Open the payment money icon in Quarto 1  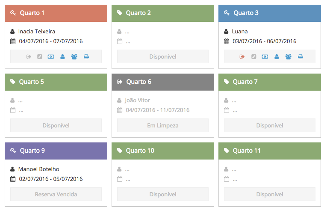coord(51,56)
